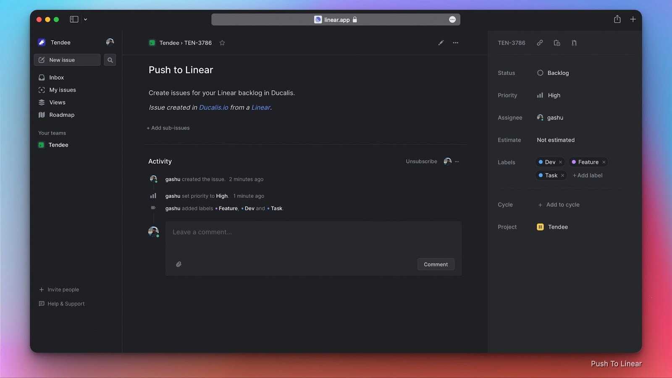Click the address bar more options icon
The image size is (672, 378).
pos(452,20)
